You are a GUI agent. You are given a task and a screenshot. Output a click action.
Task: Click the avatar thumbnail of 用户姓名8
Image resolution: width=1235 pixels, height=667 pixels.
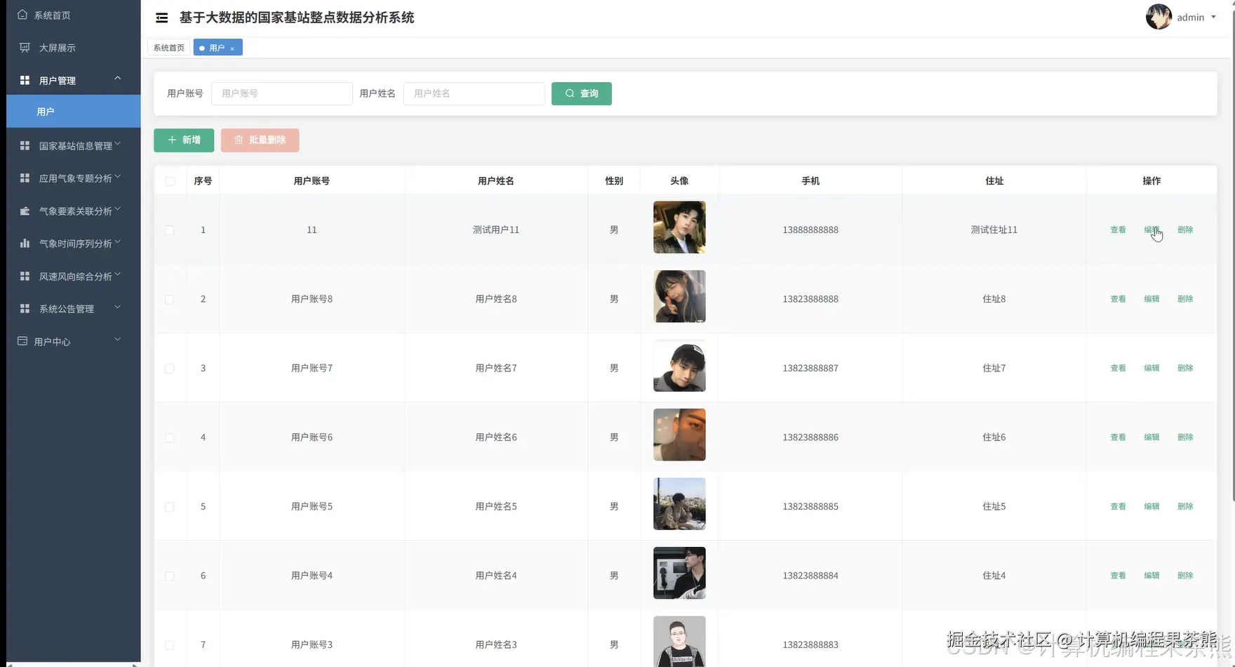click(679, 296)
